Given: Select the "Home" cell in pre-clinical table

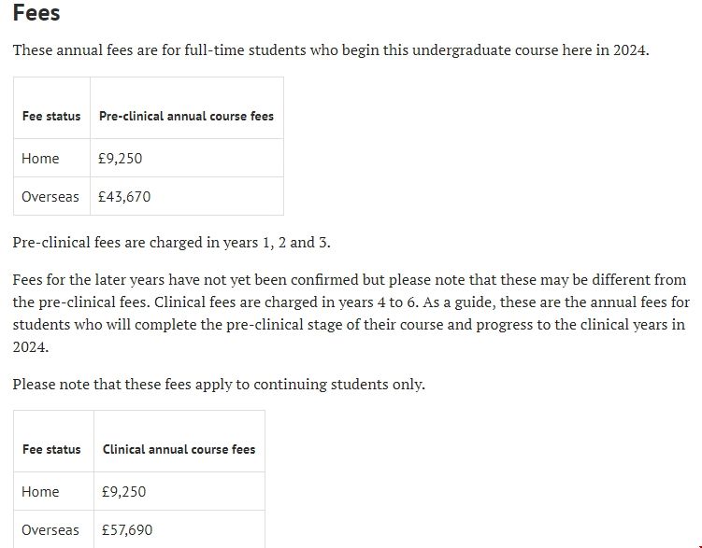Looking at the screenshot, I should 40,159.
